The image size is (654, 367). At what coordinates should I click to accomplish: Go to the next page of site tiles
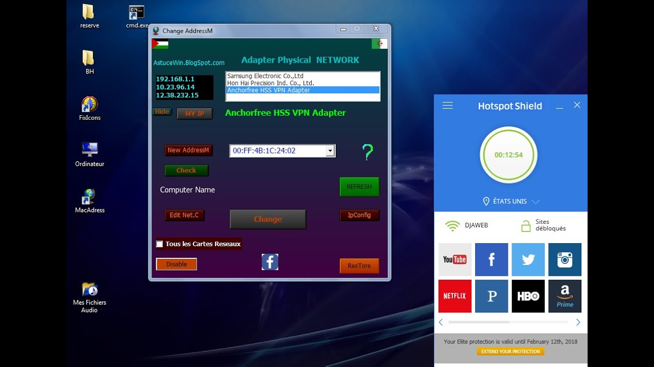[x=578, y=322]
